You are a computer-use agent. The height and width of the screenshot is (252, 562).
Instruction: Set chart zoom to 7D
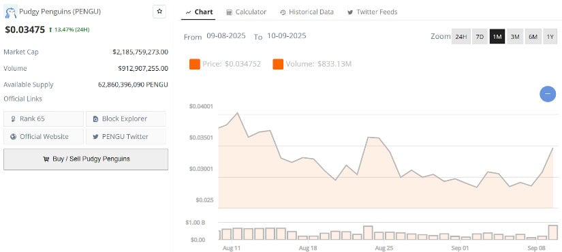(480, 37)
